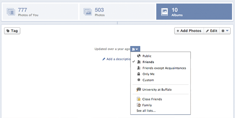Choose the Friends privacy option
Image resolution: width=235 pixels, height=118 pixels.
(160, 62)
